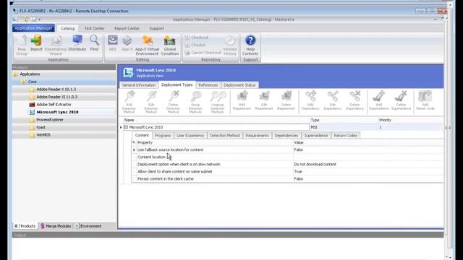Viewport: 463px width, 260px height.
Task: Open Help Contents
Action: point(250,45)
